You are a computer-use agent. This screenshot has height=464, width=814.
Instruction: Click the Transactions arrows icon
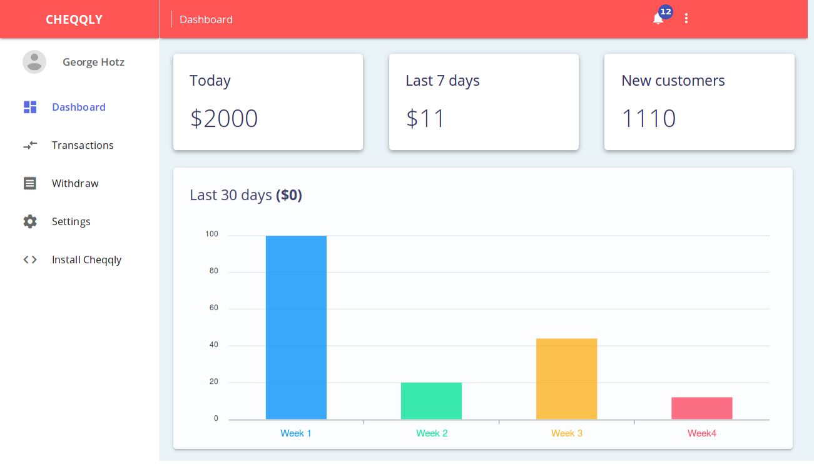[x=30, y=145]
